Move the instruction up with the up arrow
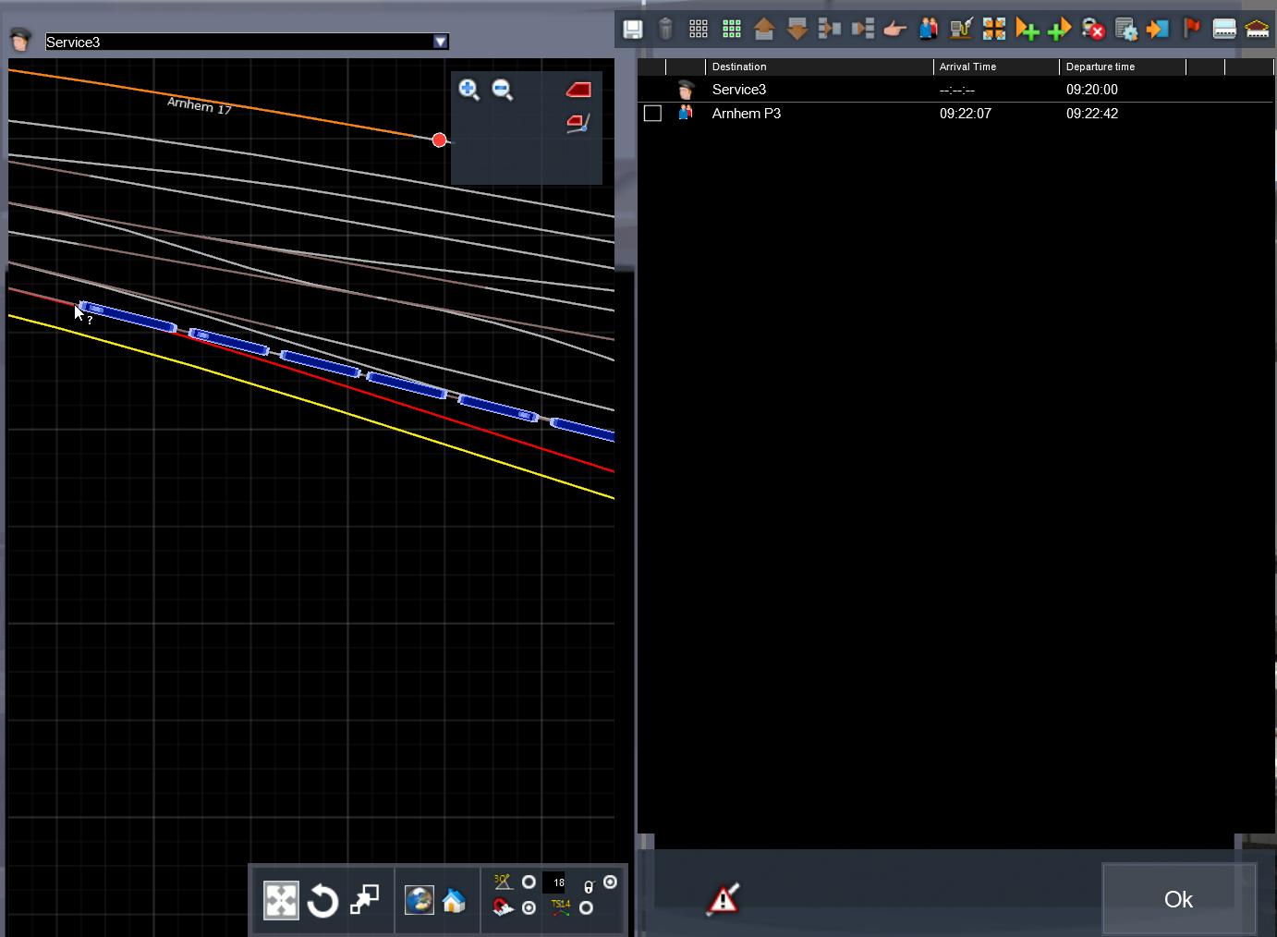This screenshot has width=1277, height=937. 764,30
